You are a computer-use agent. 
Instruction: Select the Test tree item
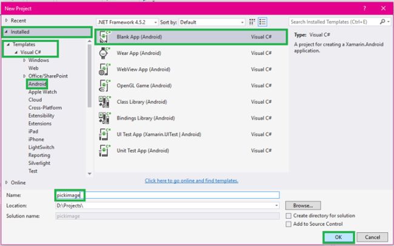(33, 171)
